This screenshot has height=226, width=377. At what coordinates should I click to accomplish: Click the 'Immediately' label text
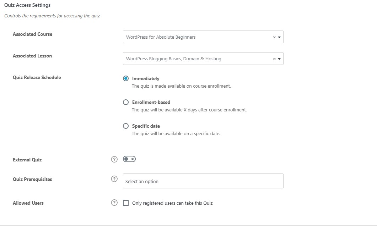click(x=145, y=78)
